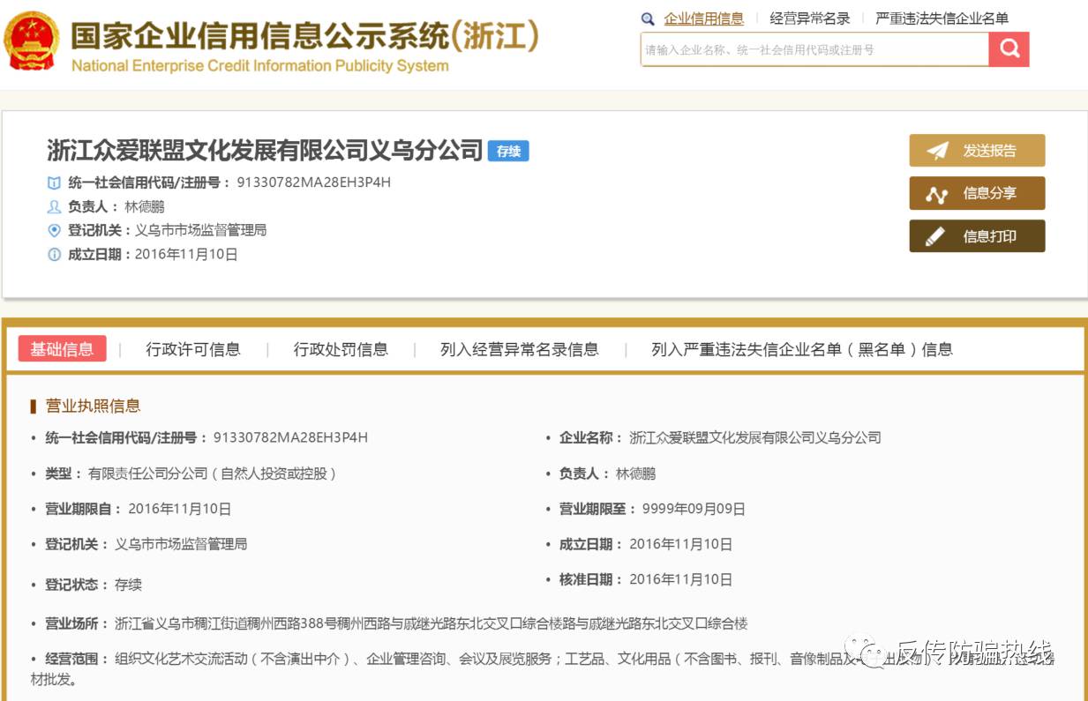Image resolution: width=1088 pixels, height=701 pixels.
Task: Open the 行政许可信息 tab
Action: 193,350
